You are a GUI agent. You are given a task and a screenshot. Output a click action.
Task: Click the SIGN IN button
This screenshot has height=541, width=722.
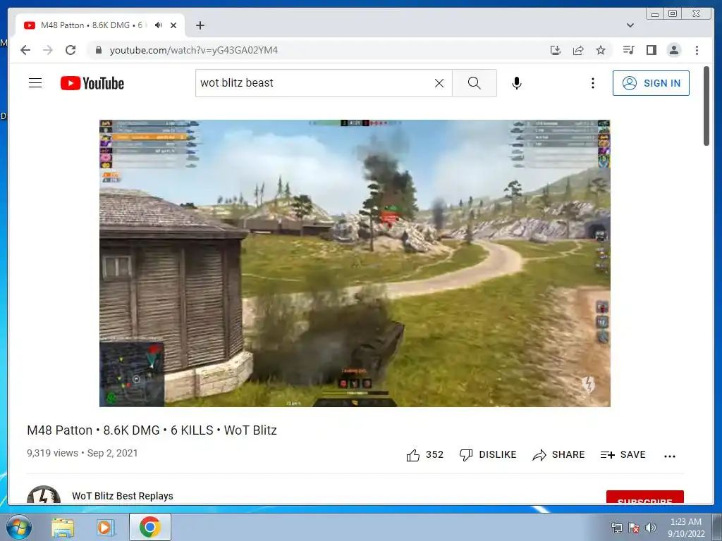click(651, 83)
